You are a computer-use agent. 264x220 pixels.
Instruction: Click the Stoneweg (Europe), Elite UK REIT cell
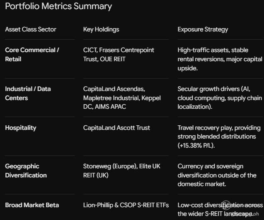(122, 171)
